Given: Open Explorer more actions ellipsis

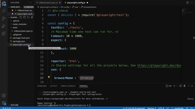Looking at the screenshot, I should (x=30, y=3).
